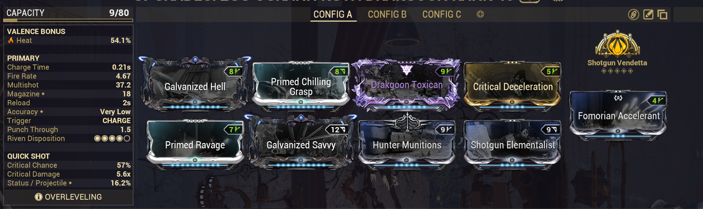
Task: Click the copy config icon
Action: pyautogui.click(x=663, y=15)
